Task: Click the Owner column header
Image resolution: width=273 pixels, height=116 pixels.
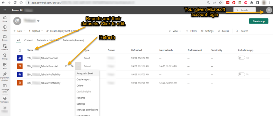Action: point(111,50)
